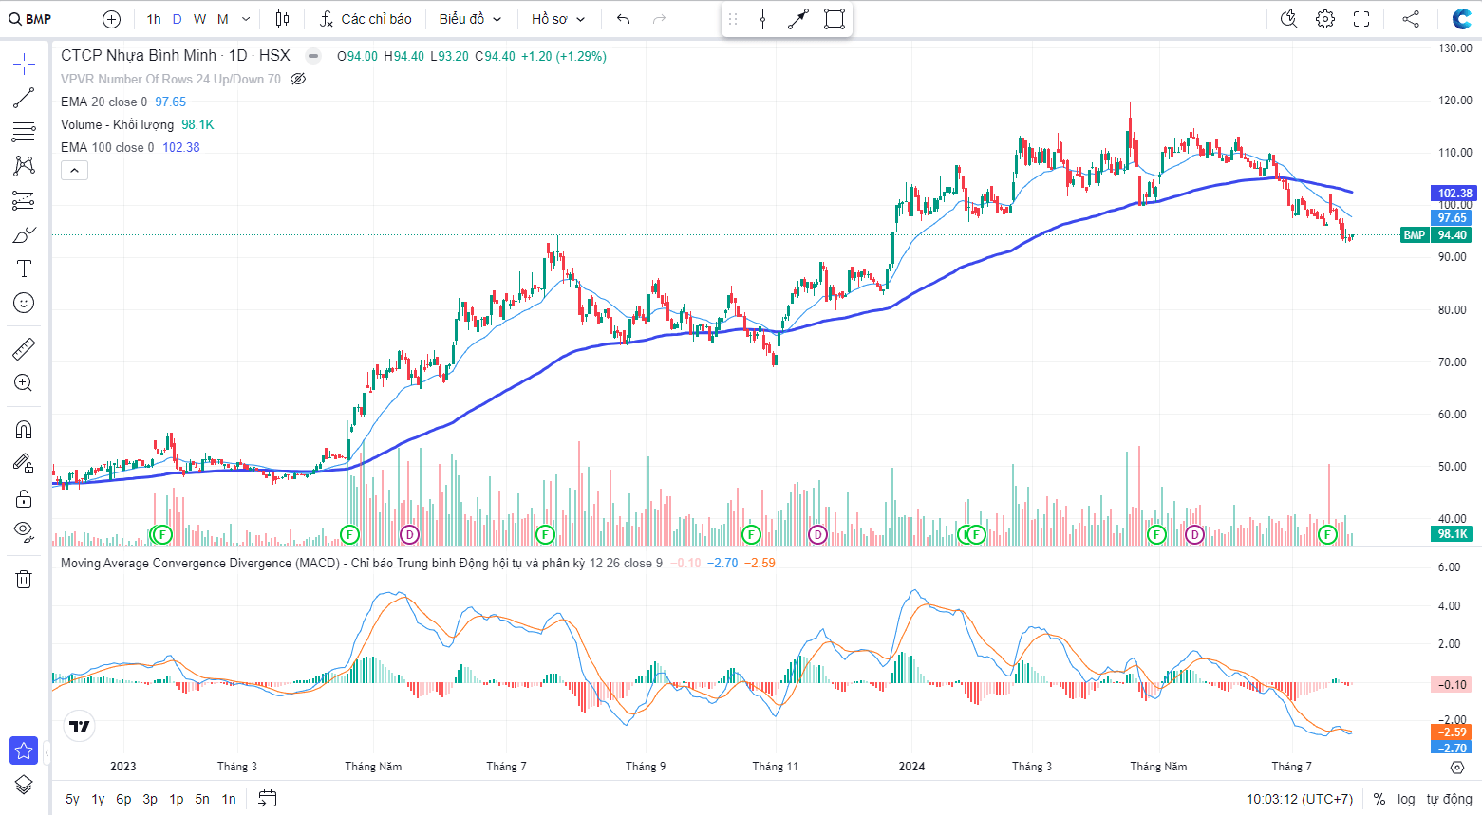Select the crosshair cursor tool
1482x815 pixels.
click(24, 64)
